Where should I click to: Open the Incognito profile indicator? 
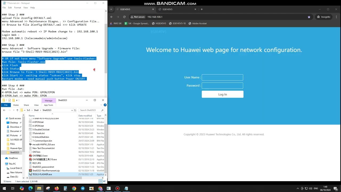click(324, 17)
